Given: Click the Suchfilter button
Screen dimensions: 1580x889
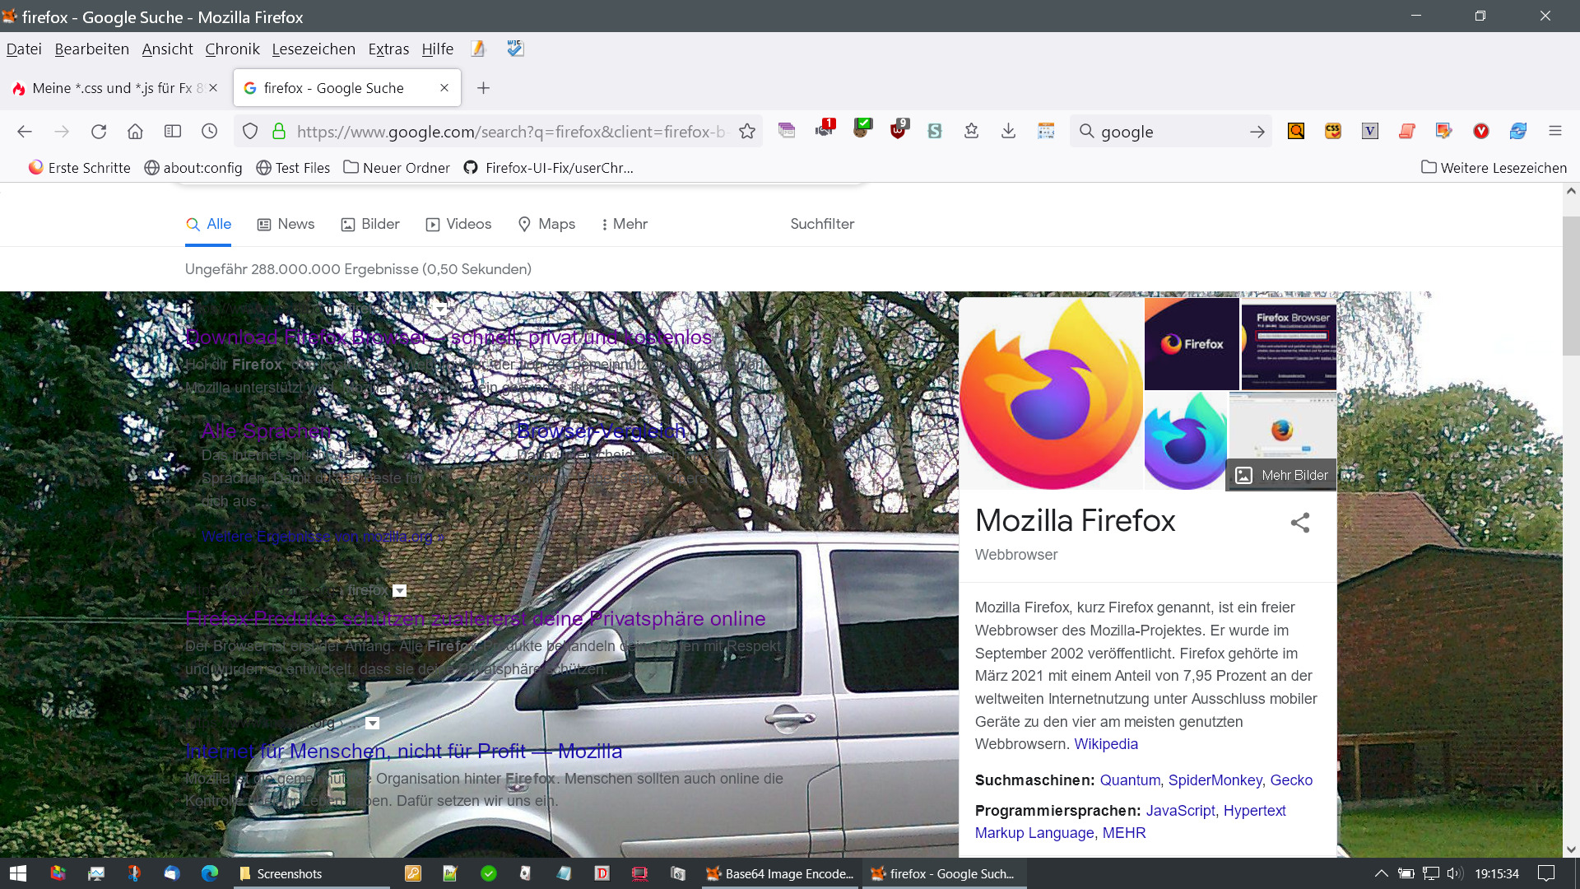Looking at the screenshot, I should (821, 224).
